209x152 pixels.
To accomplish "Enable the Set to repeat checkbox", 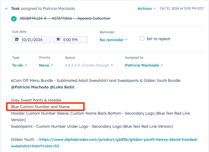I will point(142,39).
